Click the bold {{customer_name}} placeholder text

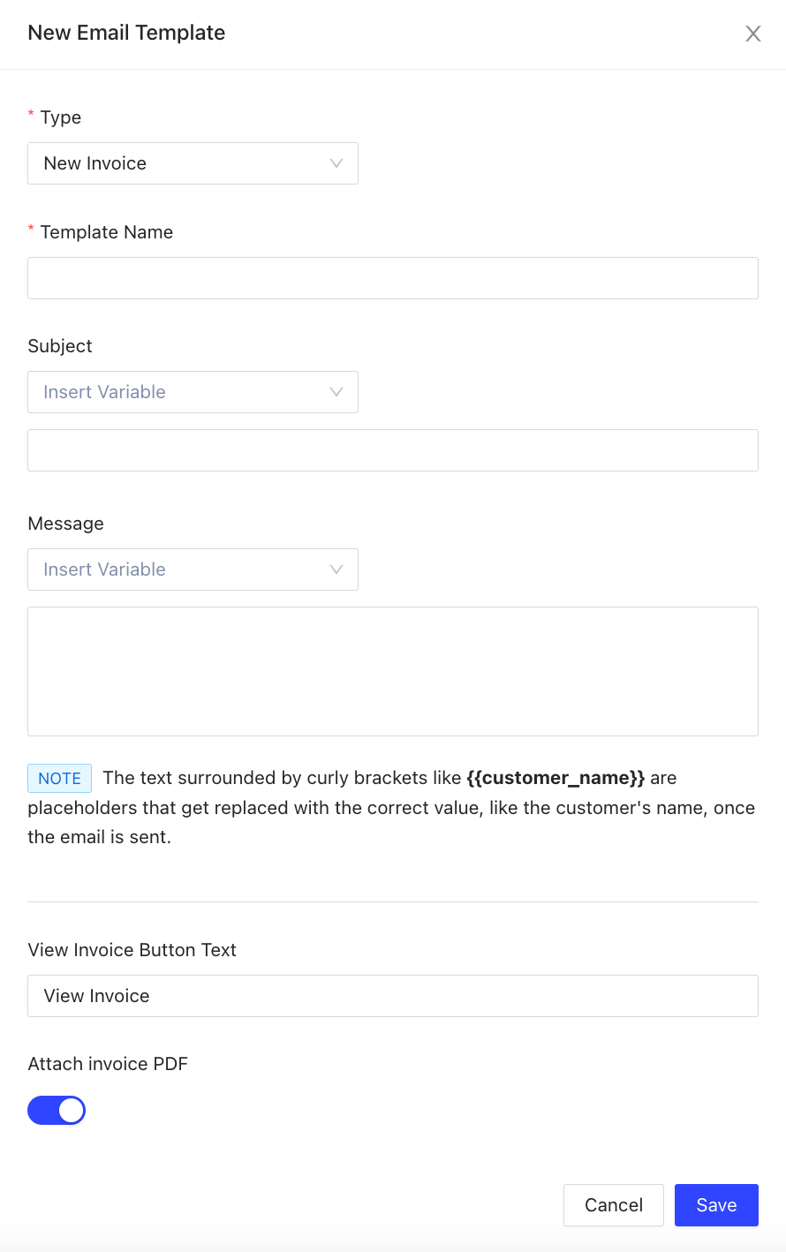555,778
